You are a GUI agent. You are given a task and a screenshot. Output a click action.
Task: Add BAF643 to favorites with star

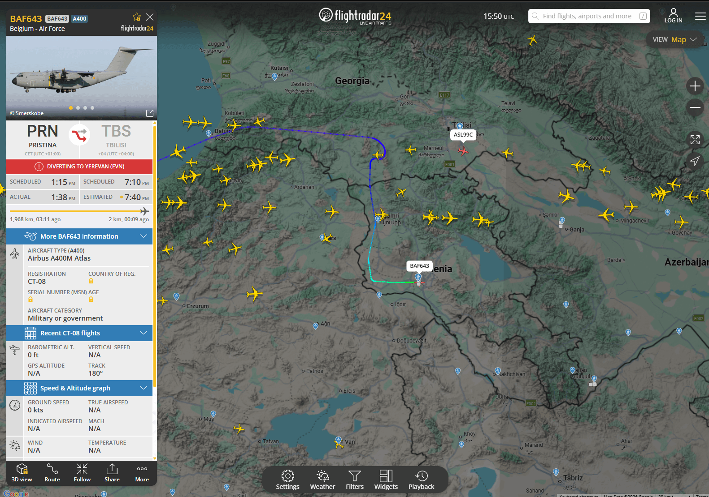coord(137,17)
